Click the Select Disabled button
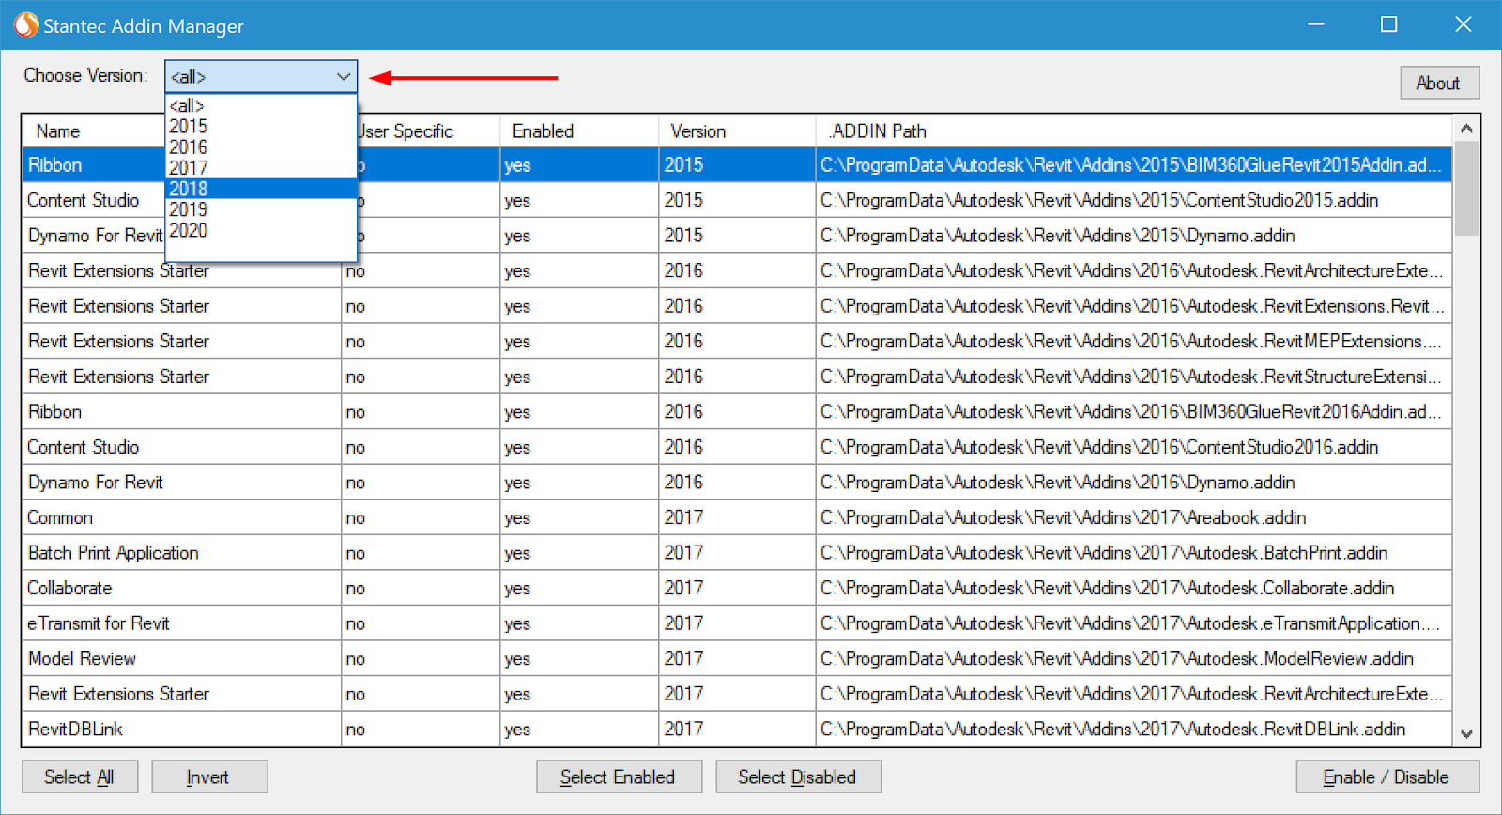 (798, 777)
